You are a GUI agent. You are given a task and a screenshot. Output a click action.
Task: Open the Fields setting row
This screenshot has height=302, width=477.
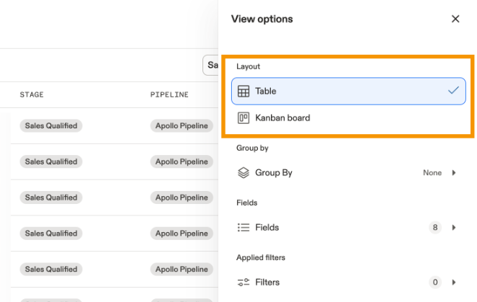pyautogui.click(x=348, y=228)
